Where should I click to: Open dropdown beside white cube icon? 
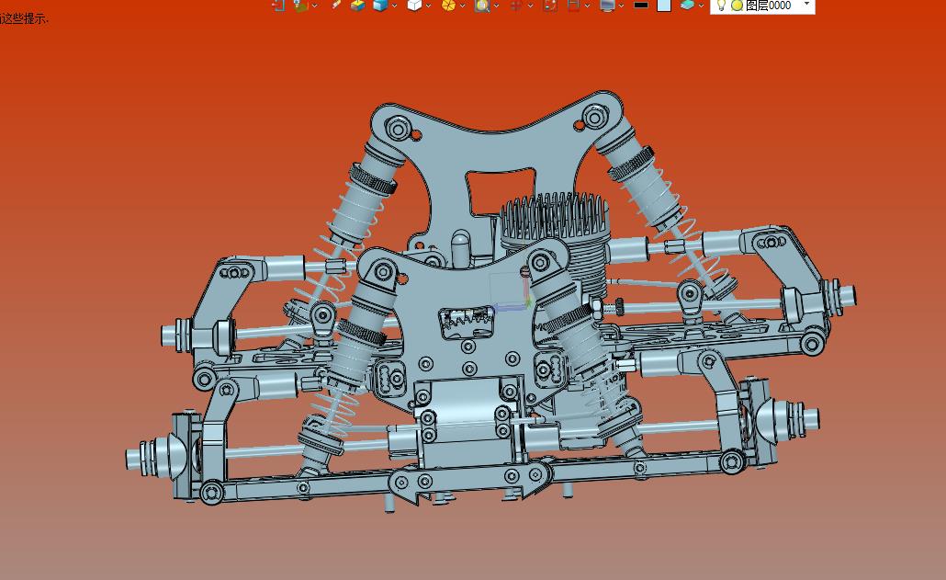tap(428, 6)
